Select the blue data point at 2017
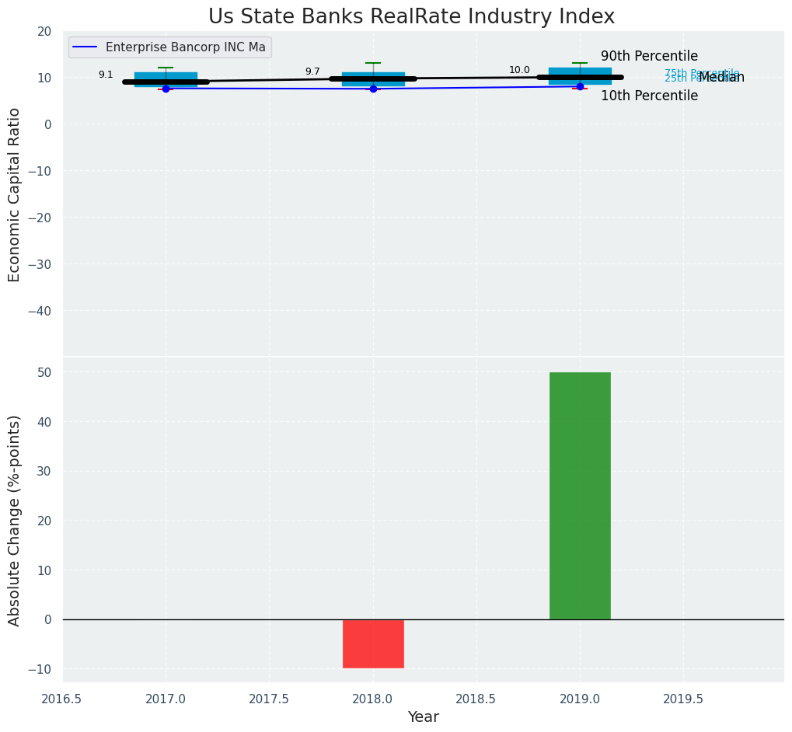Screen dimensions: 792x732 coord(166,89)
